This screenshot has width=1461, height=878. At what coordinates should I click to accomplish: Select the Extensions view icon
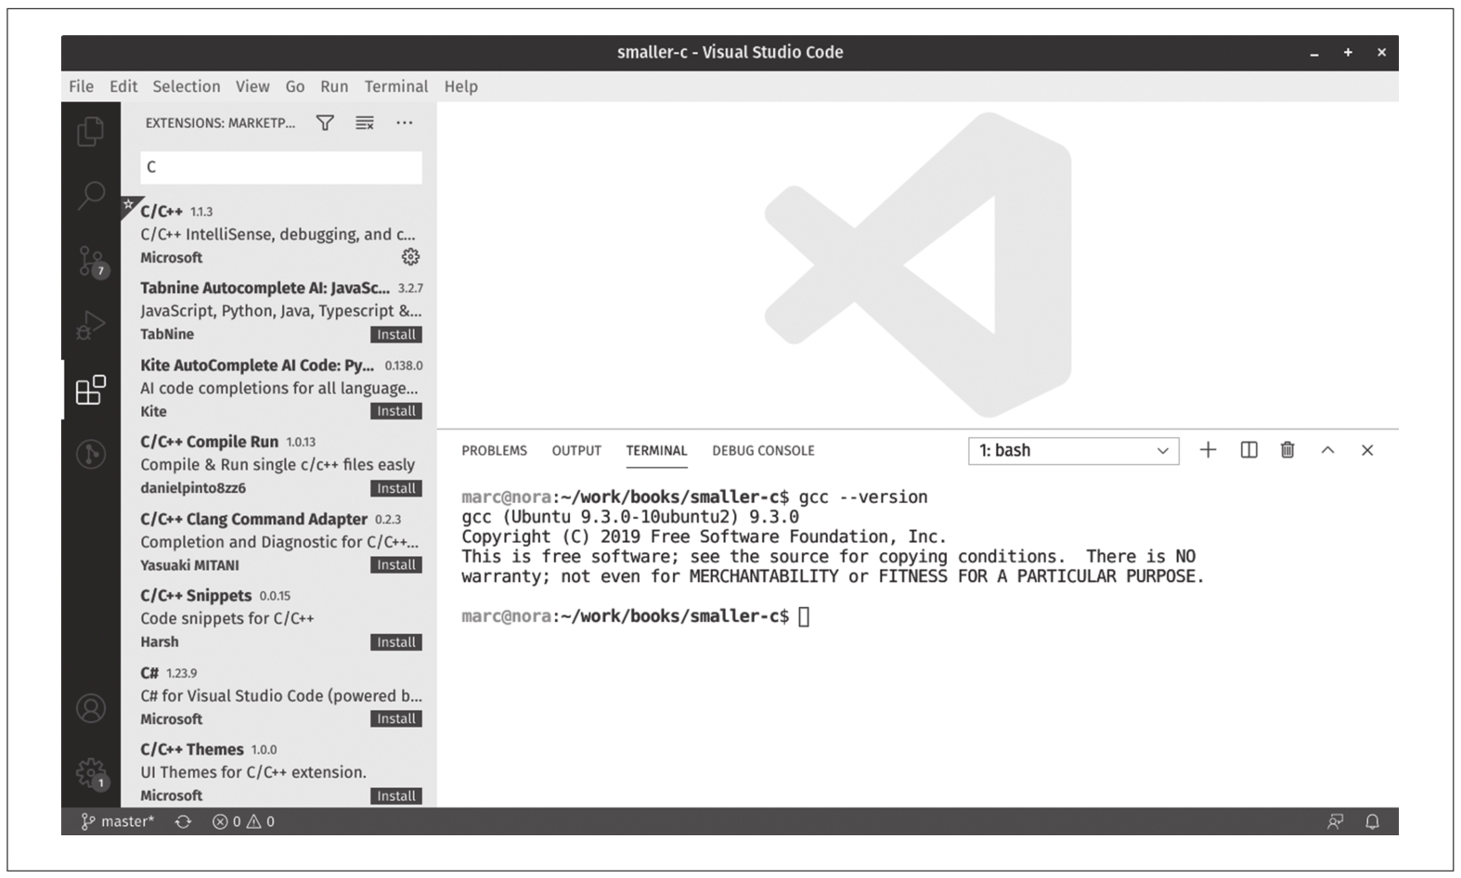click(91, 390)
